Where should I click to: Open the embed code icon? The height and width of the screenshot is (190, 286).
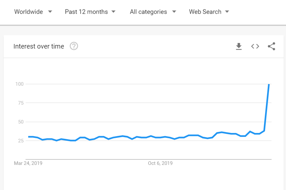255,46
